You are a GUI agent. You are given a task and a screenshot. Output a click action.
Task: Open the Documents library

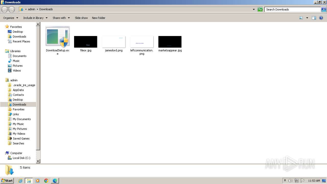19,56
